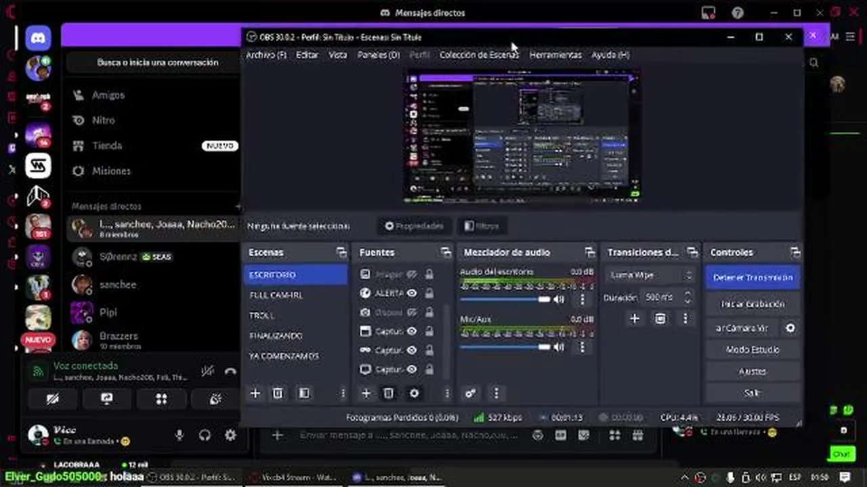The width and height of the screenshot is (867, 487).
Task: Open transition properties three-dot menu
Action: [685, 319]
